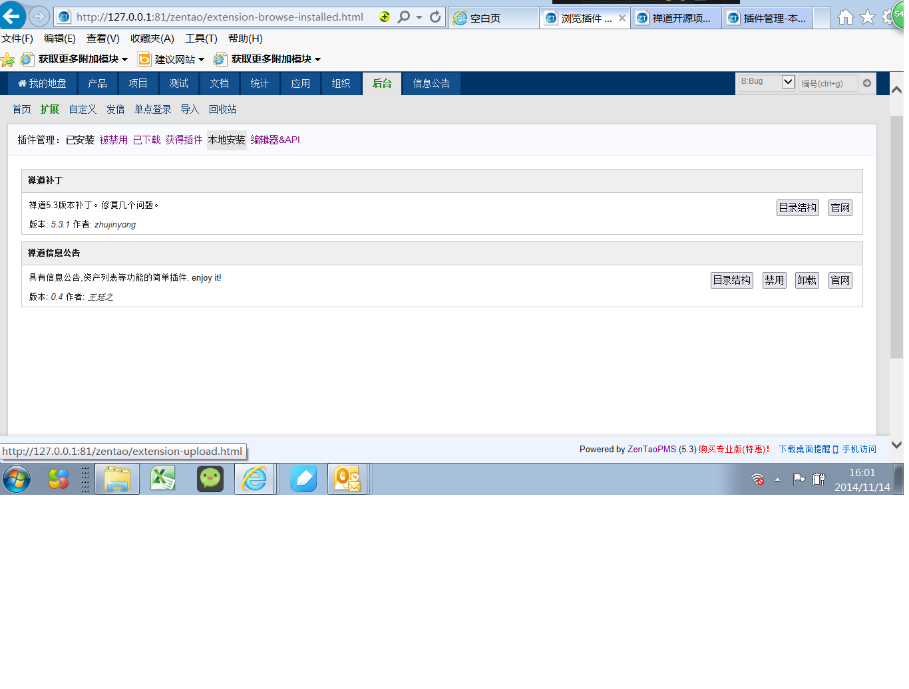Open the 收藏夹(A) menu

click(152, 39)
